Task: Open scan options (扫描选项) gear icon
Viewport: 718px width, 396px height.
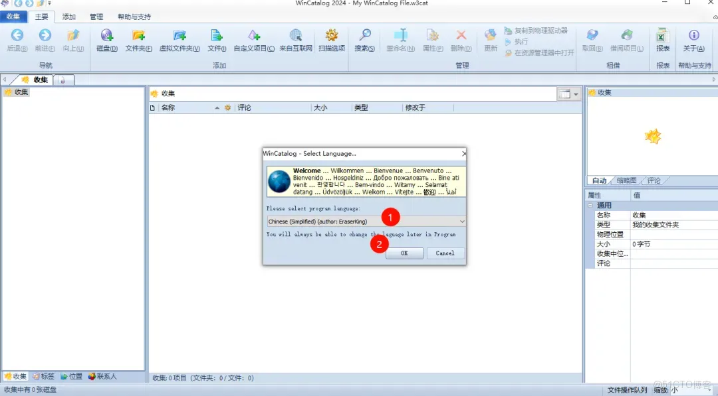Action: [x=332, y=35]
